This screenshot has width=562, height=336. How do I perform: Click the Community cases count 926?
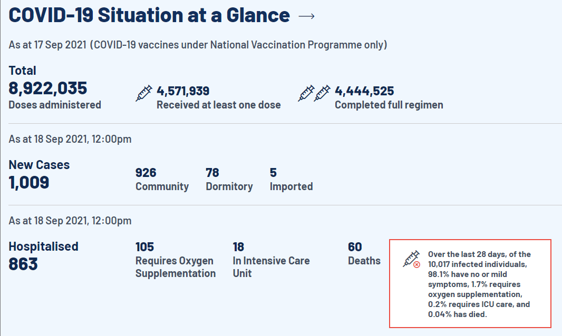[x=146, y=173]
